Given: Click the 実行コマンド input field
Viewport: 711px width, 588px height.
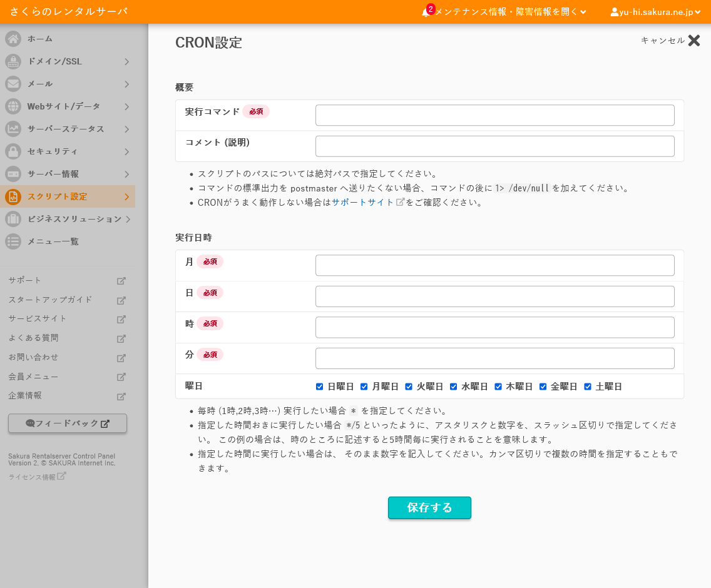Looking at the screenshot, I should coord(494,115).
